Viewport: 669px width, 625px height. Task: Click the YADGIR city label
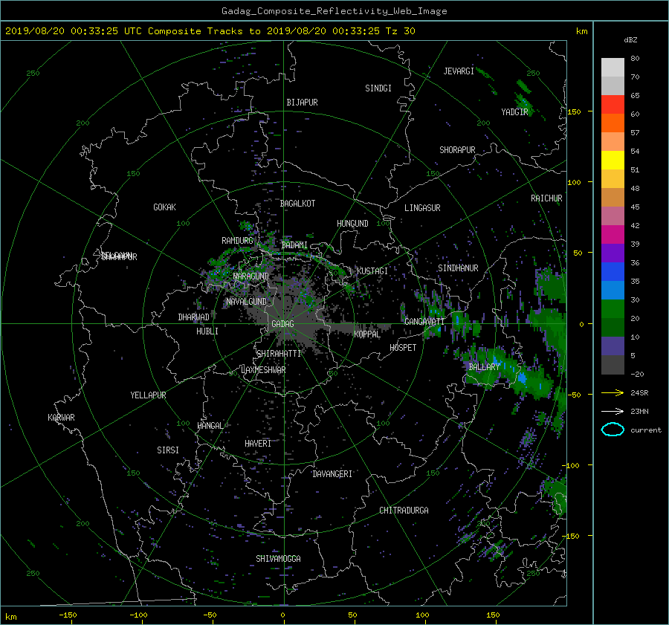(x=514, y=111)
